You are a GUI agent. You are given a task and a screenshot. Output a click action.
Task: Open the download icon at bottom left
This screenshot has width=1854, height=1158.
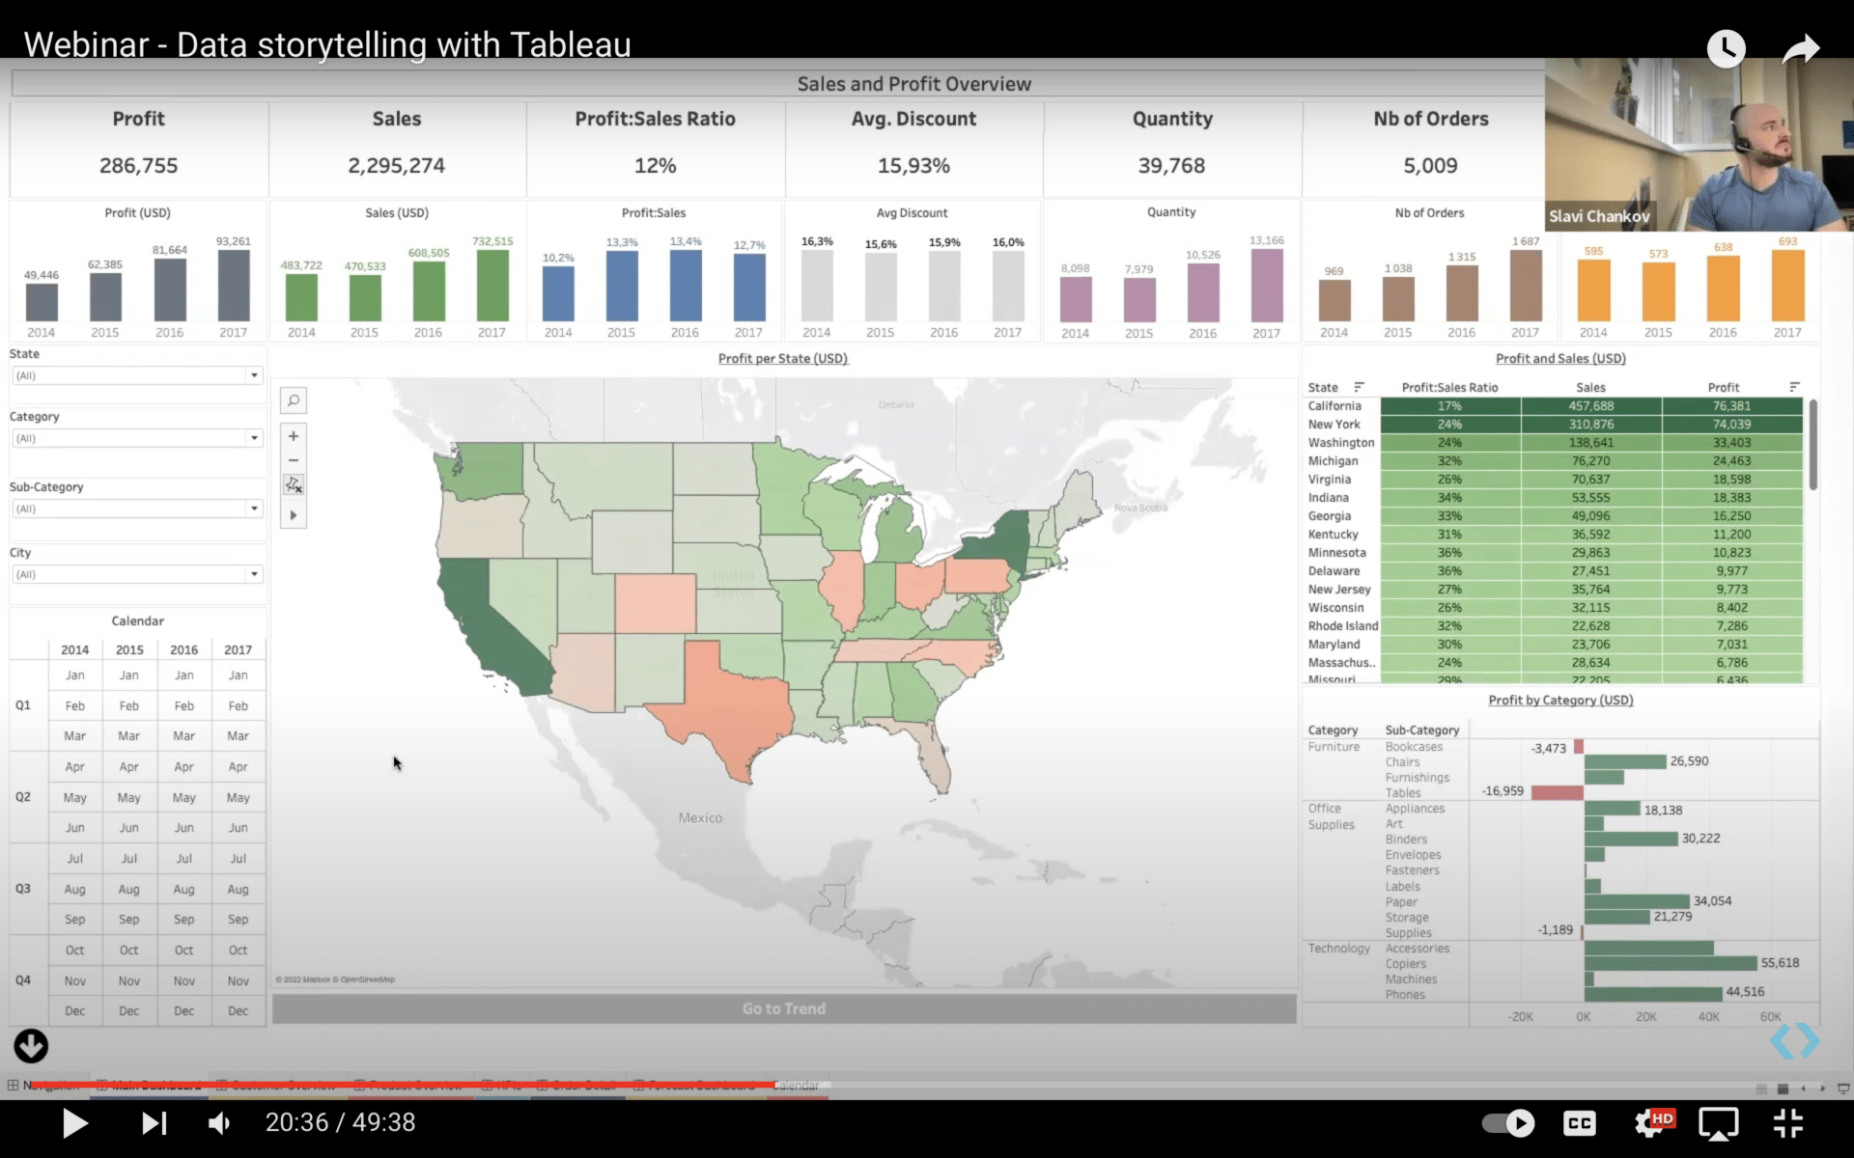point(29,1045)
